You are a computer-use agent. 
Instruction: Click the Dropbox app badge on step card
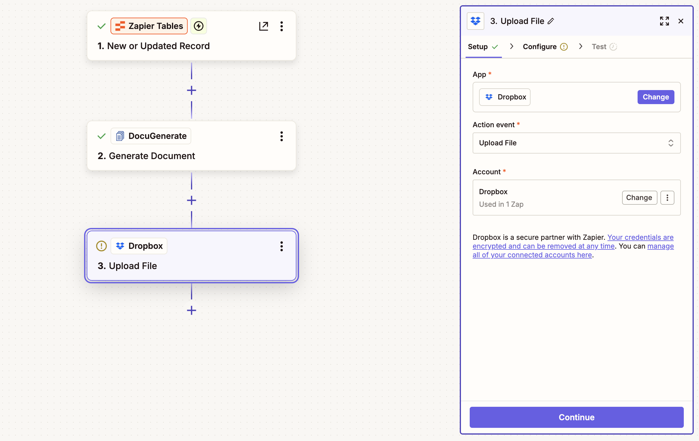(139, 246)
